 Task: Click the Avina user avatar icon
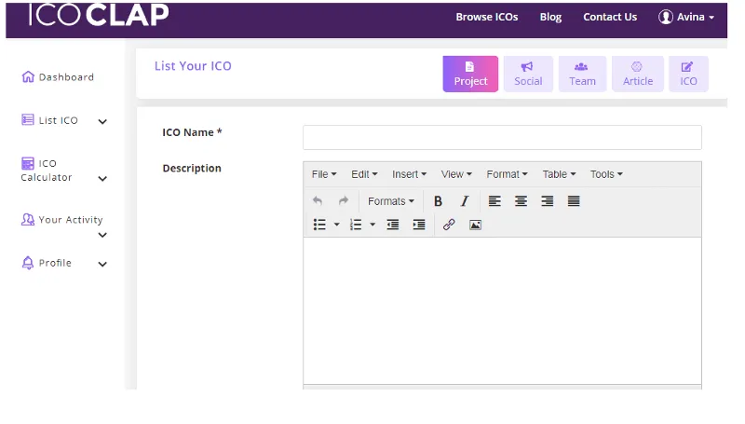click(x=666, y=17)
